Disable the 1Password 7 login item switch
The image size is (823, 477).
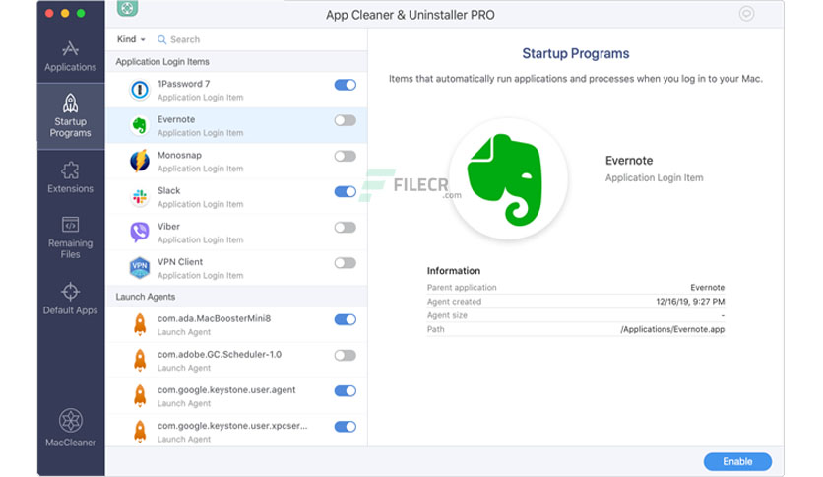[x=345, y=85]
